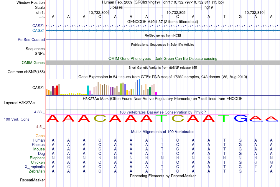Click the Elephant alignment row label
The height and width of the screenshot is (187, 280).
(x=37, y=158)
